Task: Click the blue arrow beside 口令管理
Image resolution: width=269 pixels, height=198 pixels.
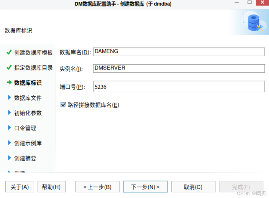Action: [9, 128]
